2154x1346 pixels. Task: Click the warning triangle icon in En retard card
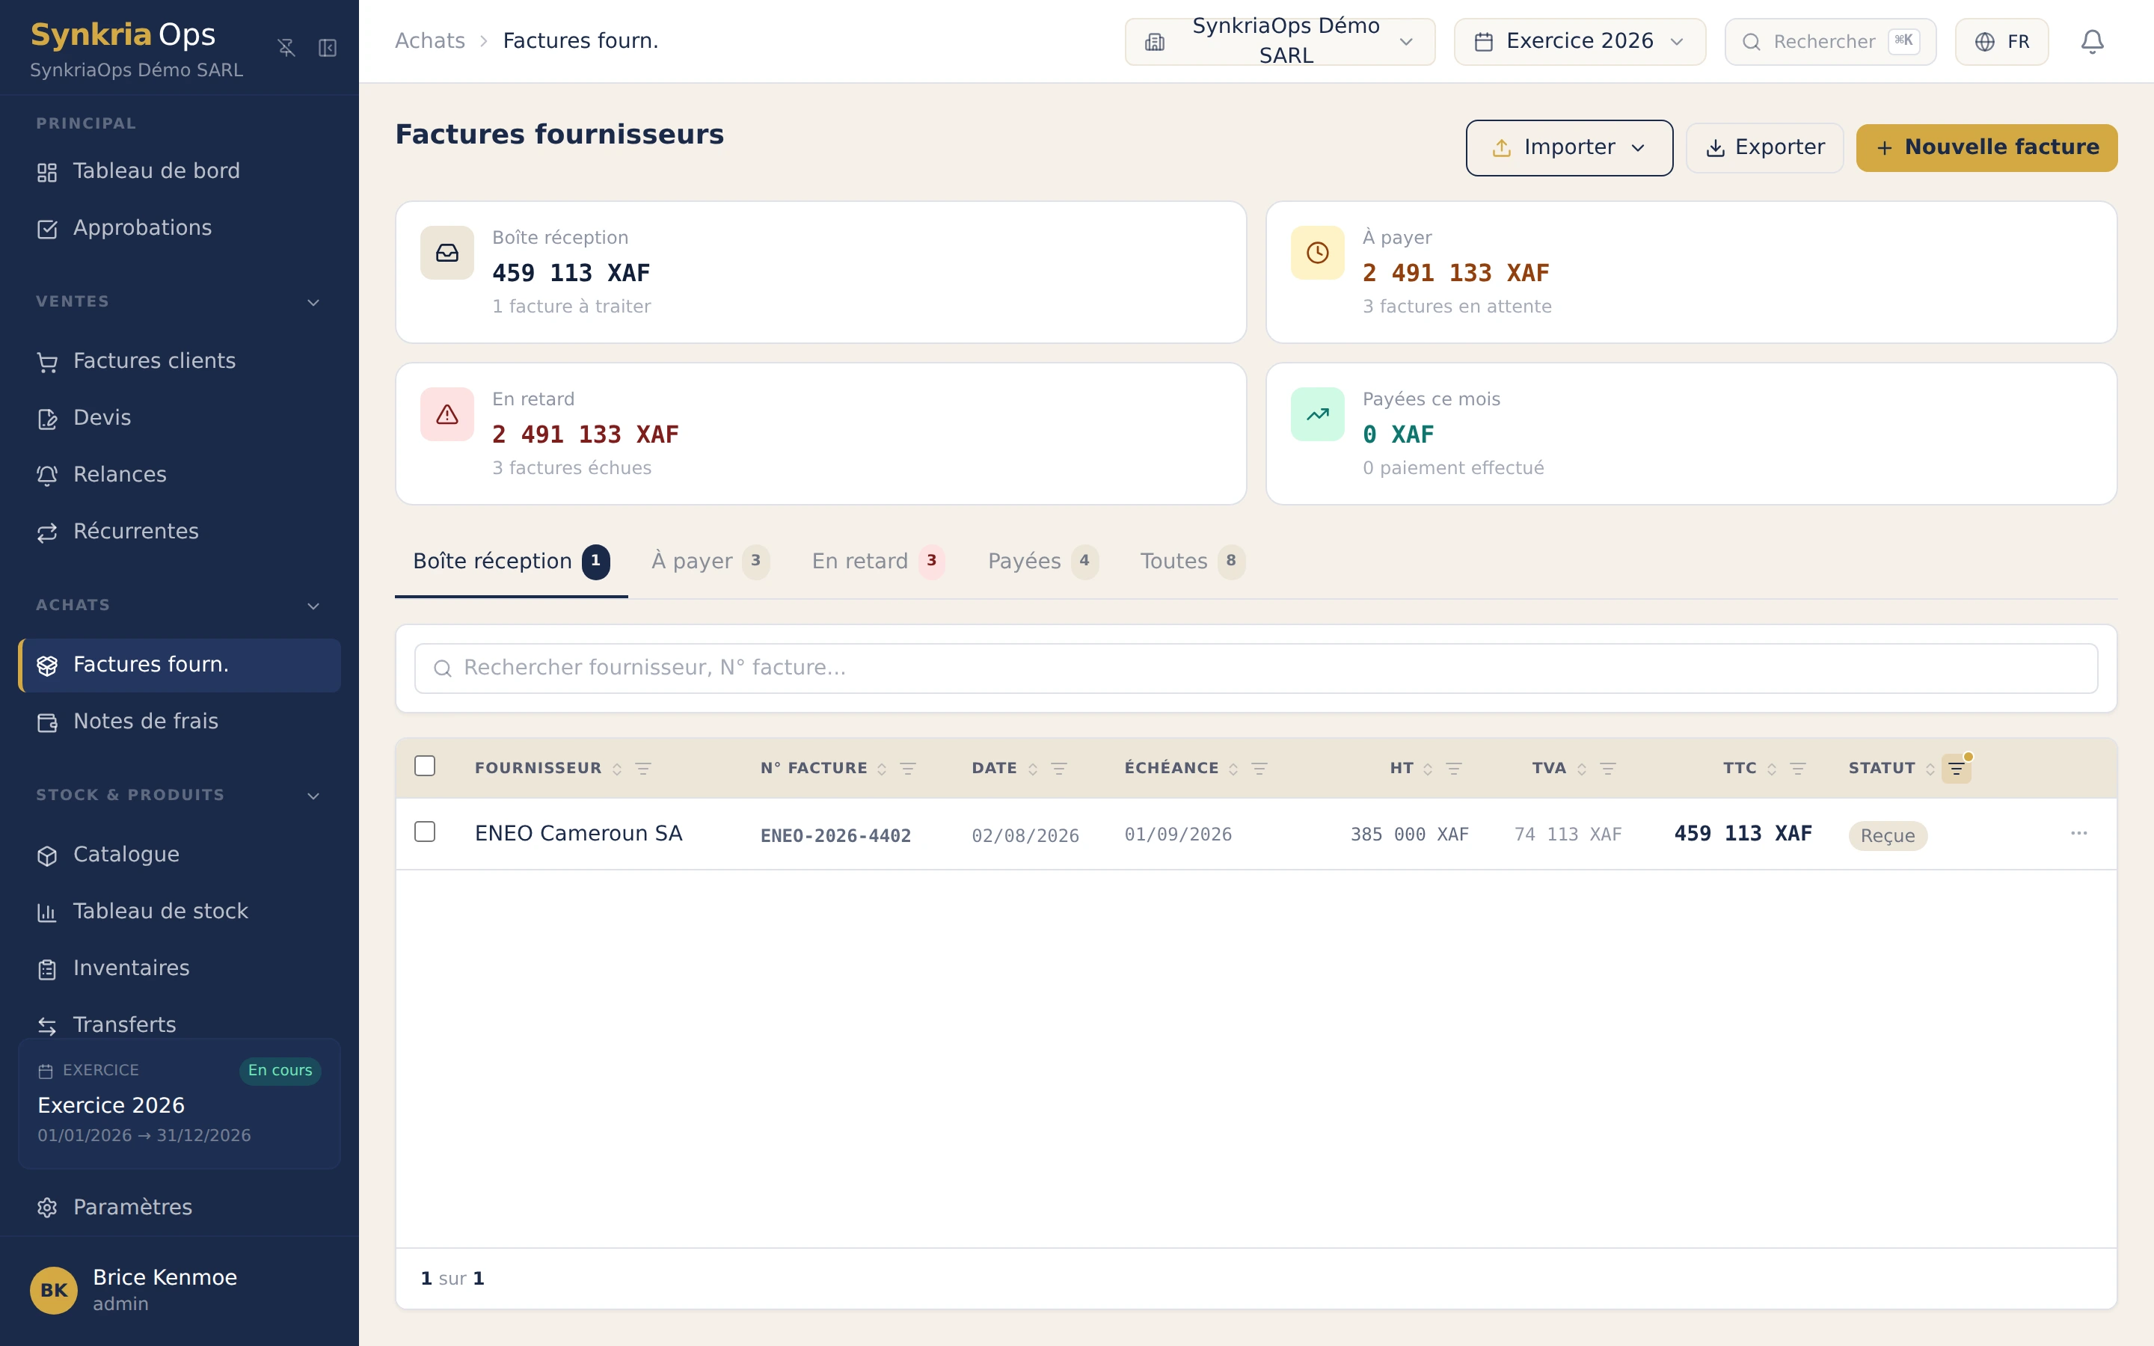[x=447, y=414]
